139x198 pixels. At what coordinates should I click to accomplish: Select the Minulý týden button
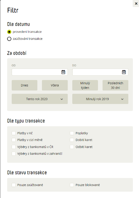point(85,85)
